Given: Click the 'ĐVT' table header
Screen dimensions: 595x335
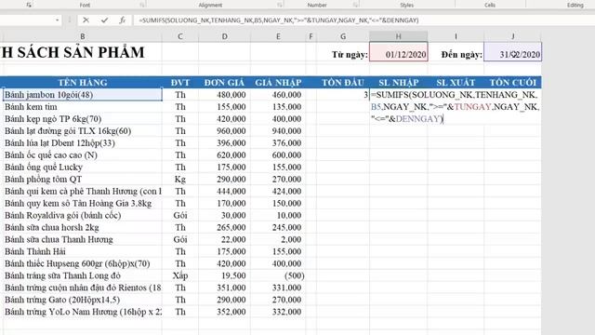Looking at the screenshot, I should (180, 83).
